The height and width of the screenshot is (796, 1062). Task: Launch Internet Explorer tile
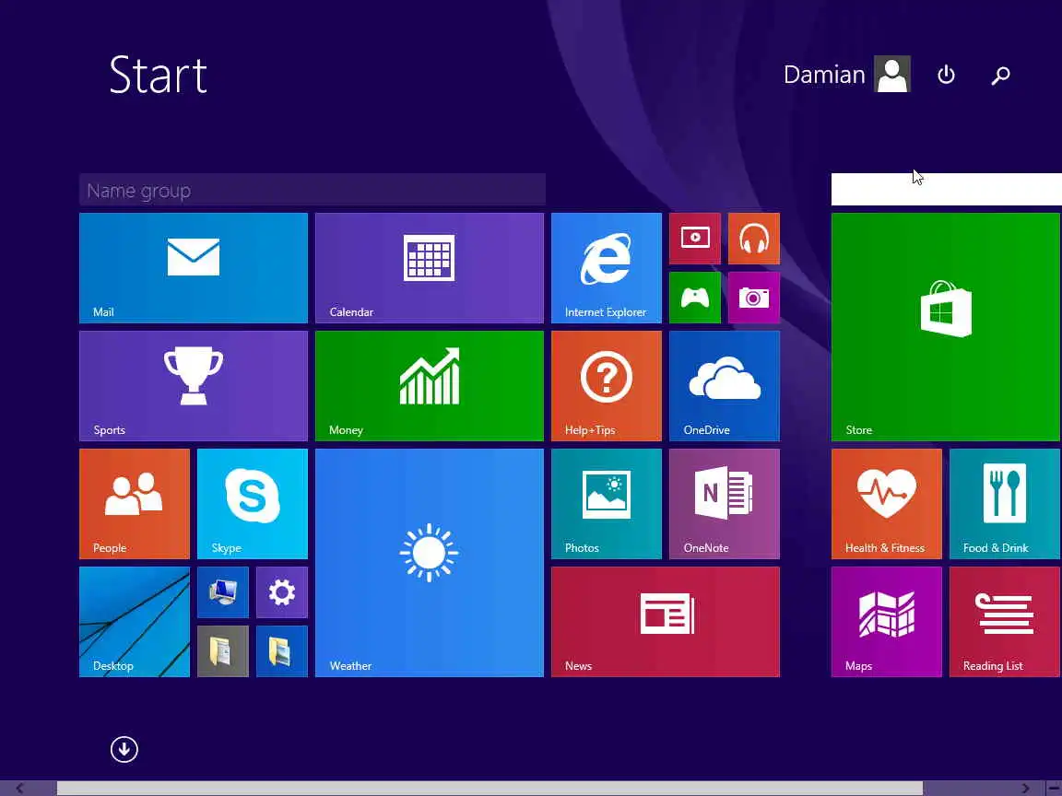pyautogui.click(x=607, y=268)
